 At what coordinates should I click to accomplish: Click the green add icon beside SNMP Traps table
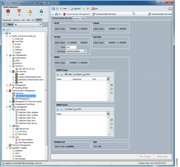[112, 85]
